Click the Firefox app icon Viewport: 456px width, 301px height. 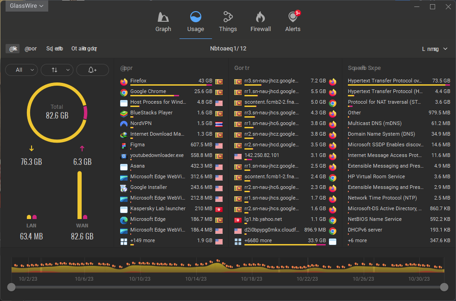click(x=124, y=82)
